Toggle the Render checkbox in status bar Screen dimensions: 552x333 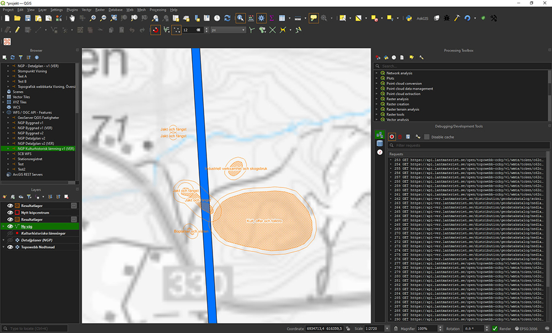(x=495, y=329)
